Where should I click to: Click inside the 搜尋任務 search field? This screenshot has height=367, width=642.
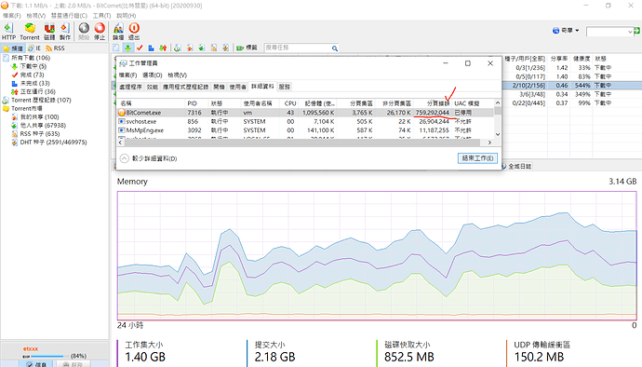point(298,48)
